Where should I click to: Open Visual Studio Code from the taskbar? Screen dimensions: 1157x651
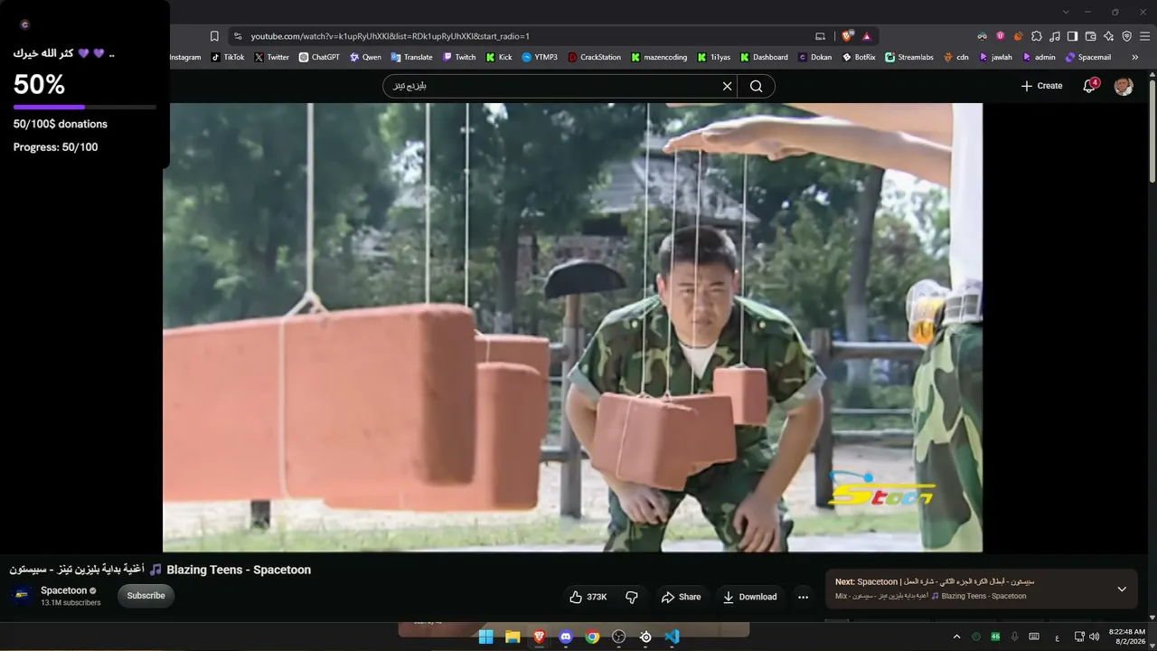pos(672,637)
